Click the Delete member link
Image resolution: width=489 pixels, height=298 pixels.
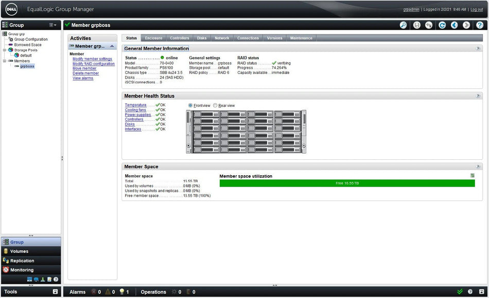(x=86, y=73)
